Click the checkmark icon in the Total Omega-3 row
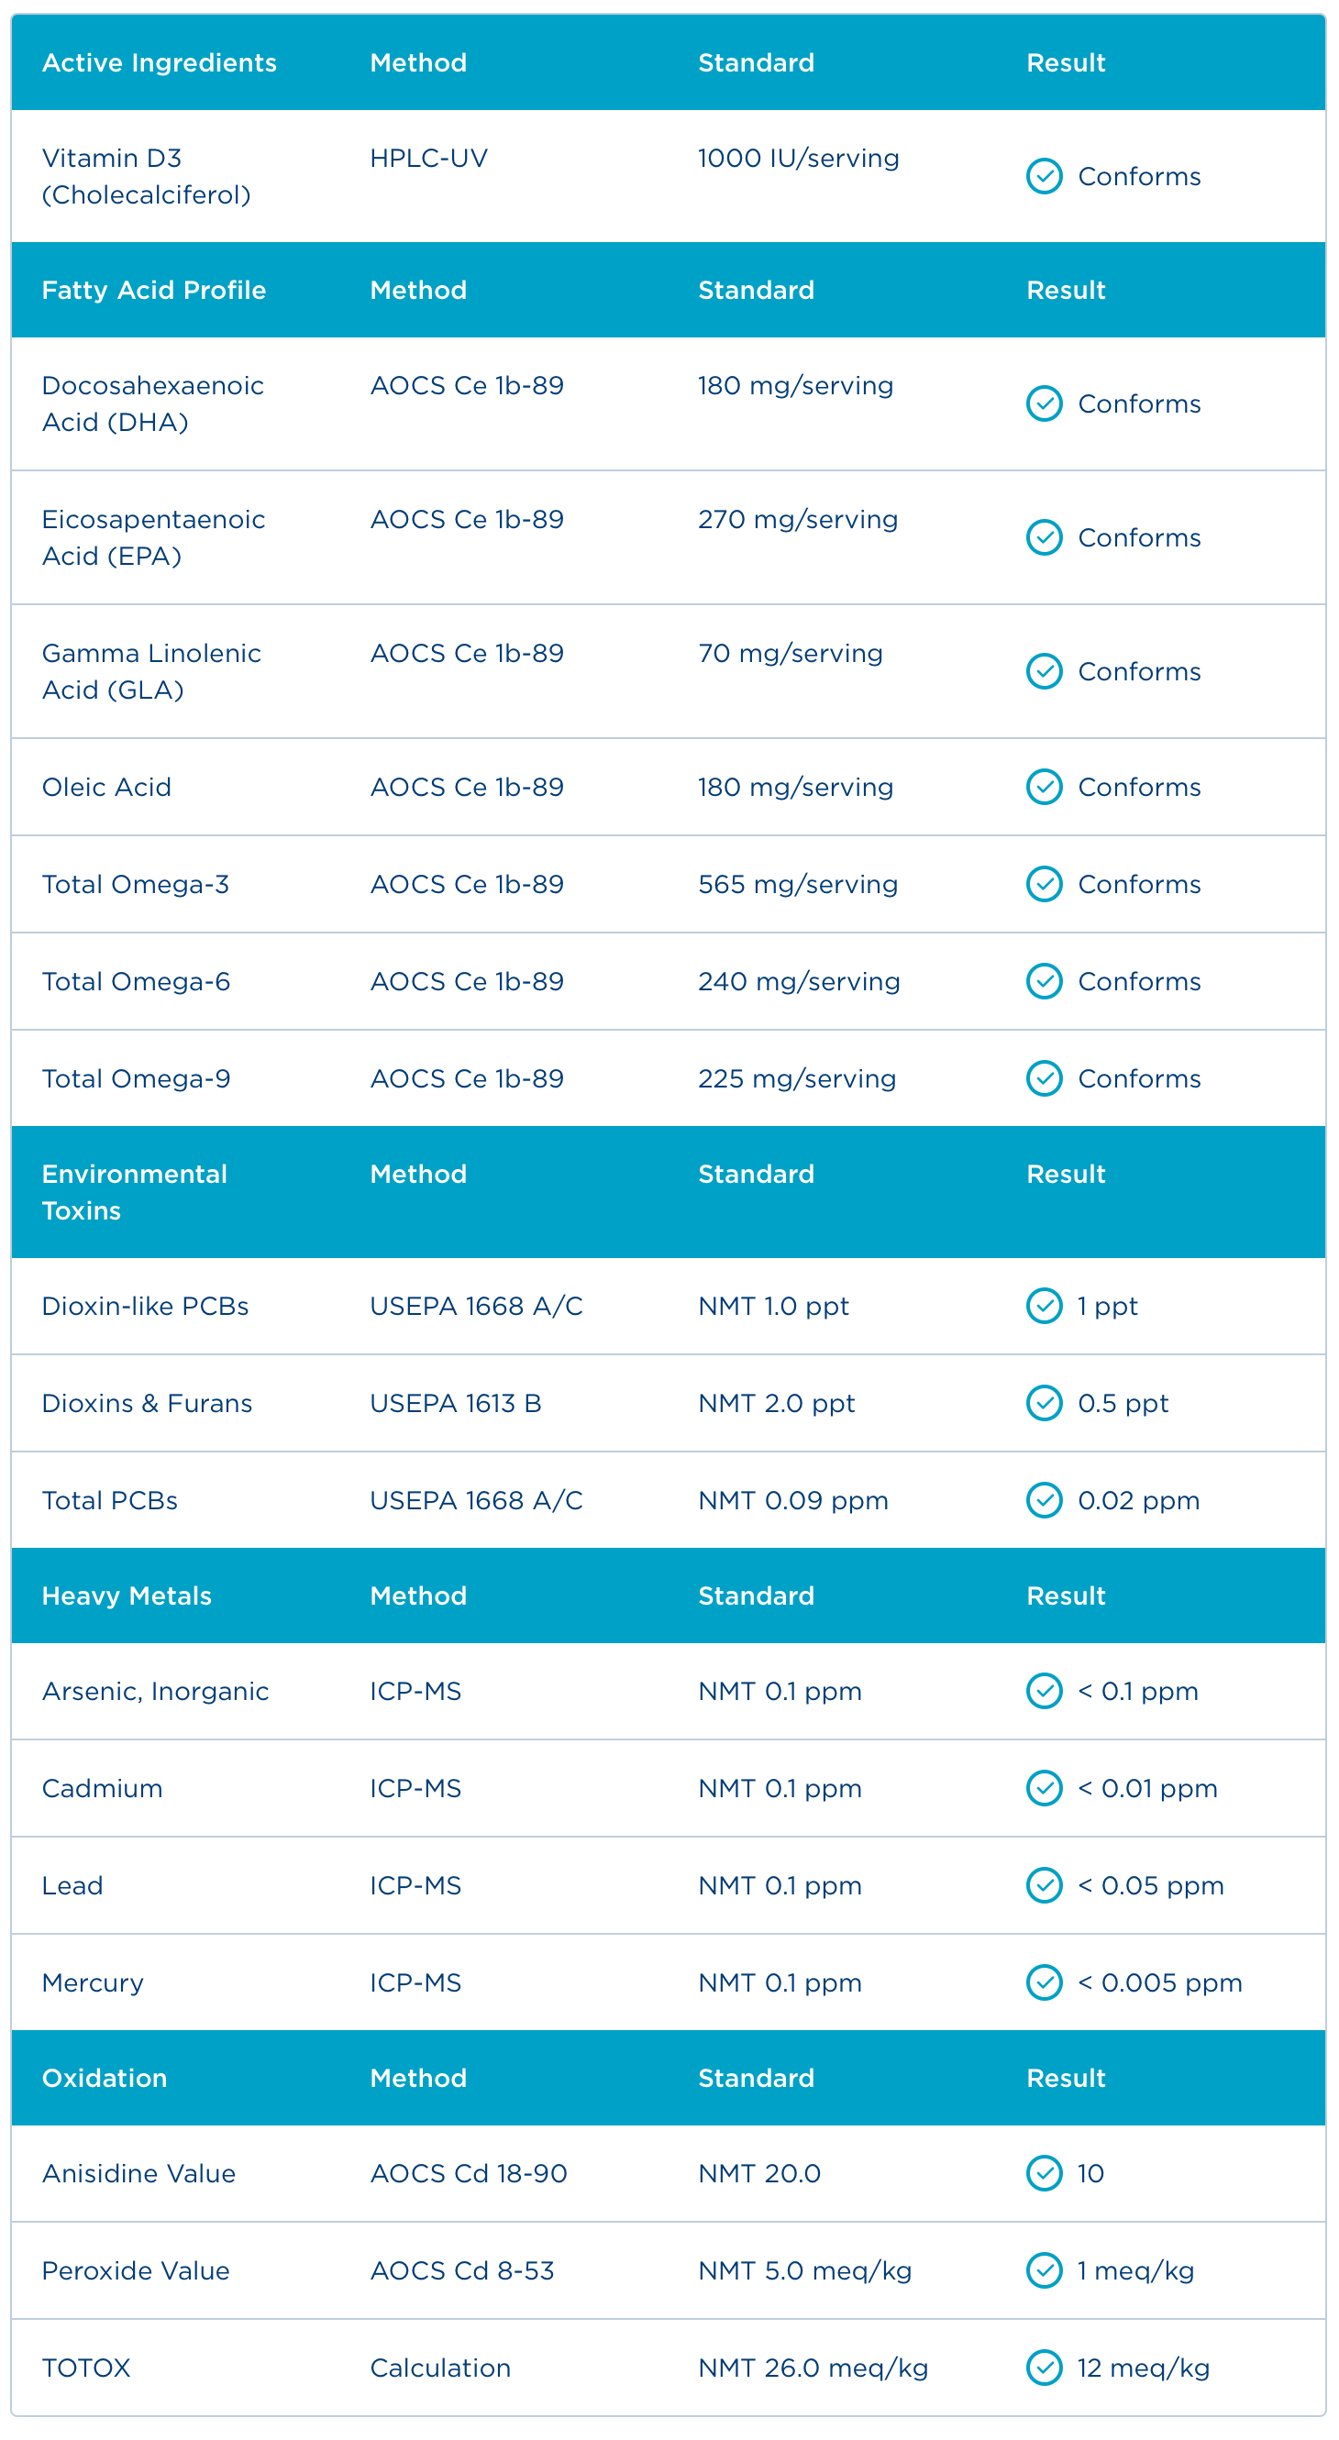Screen dimensions: 1339x2440 1044,884
